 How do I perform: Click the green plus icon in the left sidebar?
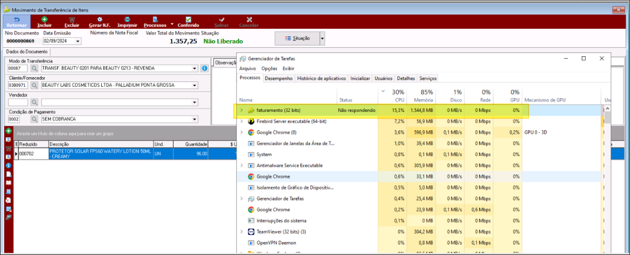tap(8, 131)
